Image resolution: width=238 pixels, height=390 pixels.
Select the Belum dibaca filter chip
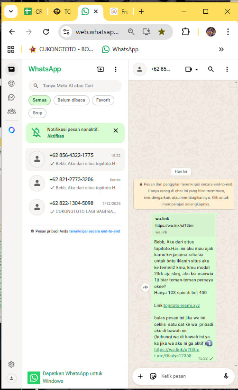pos(71,100)
